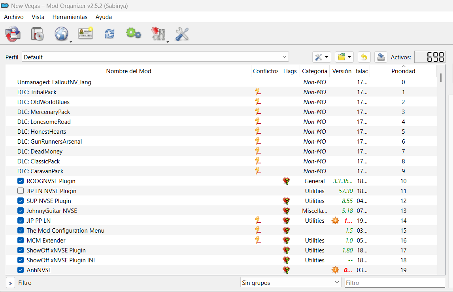Uncheck the ROOGNVSE Plugin mod

[21, 181]
